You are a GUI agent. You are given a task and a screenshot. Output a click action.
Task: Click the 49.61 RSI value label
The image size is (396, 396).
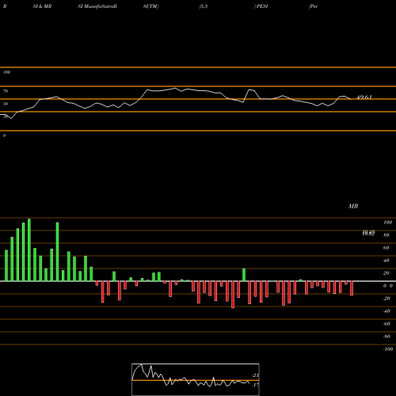(x=364, y=97)
